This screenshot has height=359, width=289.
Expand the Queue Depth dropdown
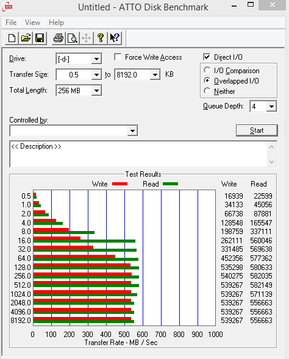[271, 107]
